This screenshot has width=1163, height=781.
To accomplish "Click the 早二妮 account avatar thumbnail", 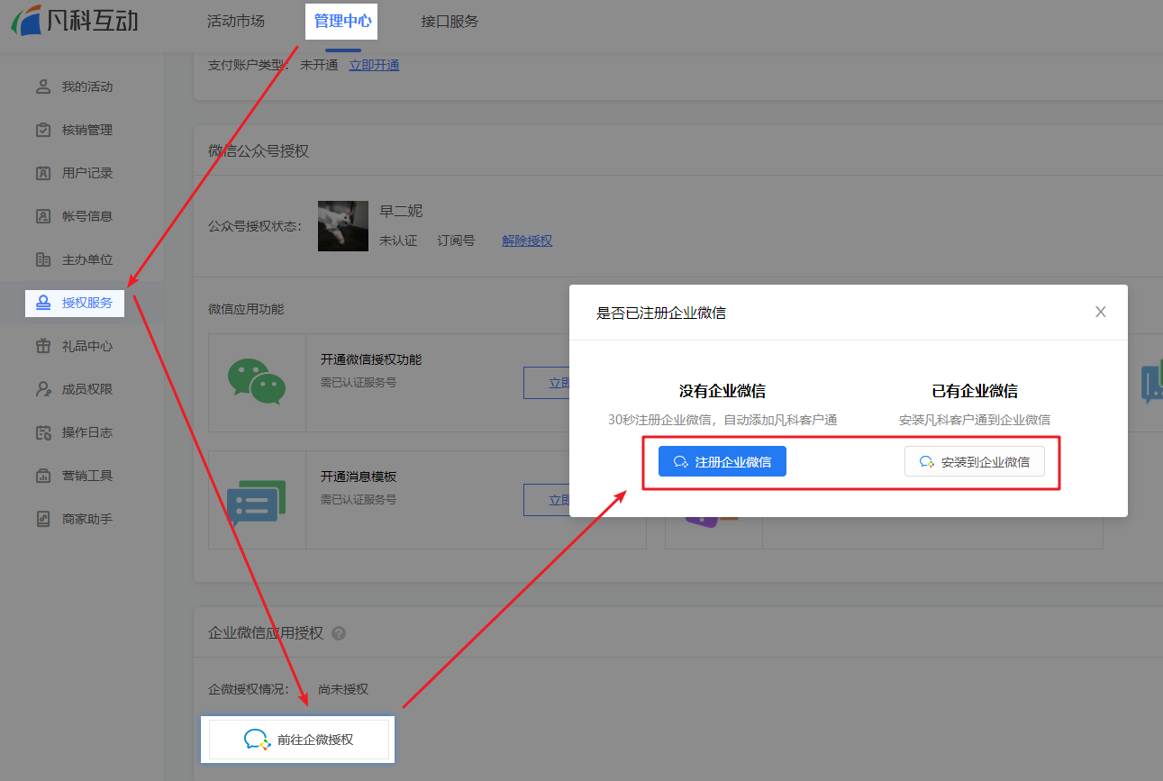I will [343, 226].
